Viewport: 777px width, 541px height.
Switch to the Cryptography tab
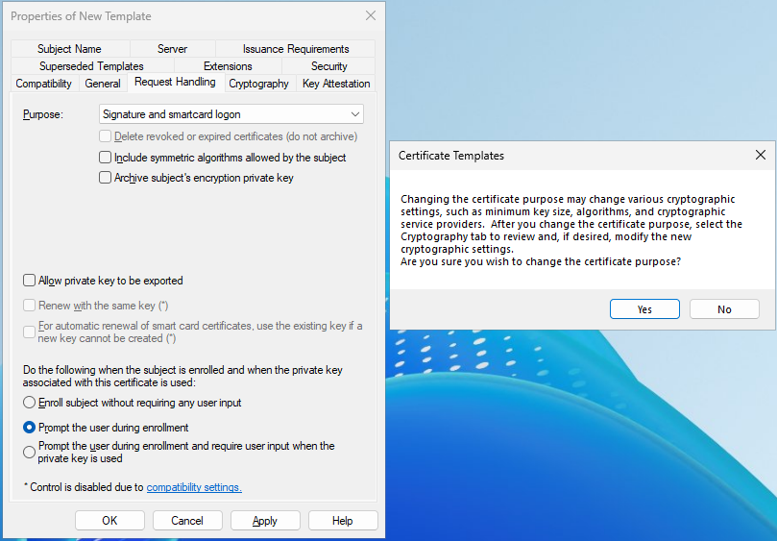pyautogui.click(x=258, y=84)
